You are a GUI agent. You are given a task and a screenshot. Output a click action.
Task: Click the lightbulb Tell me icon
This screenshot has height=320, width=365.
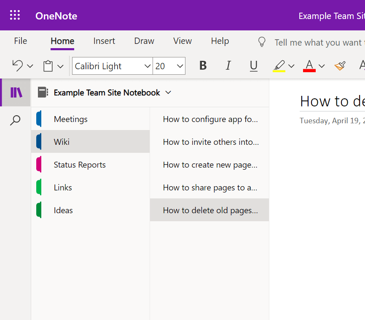[262, 42]
